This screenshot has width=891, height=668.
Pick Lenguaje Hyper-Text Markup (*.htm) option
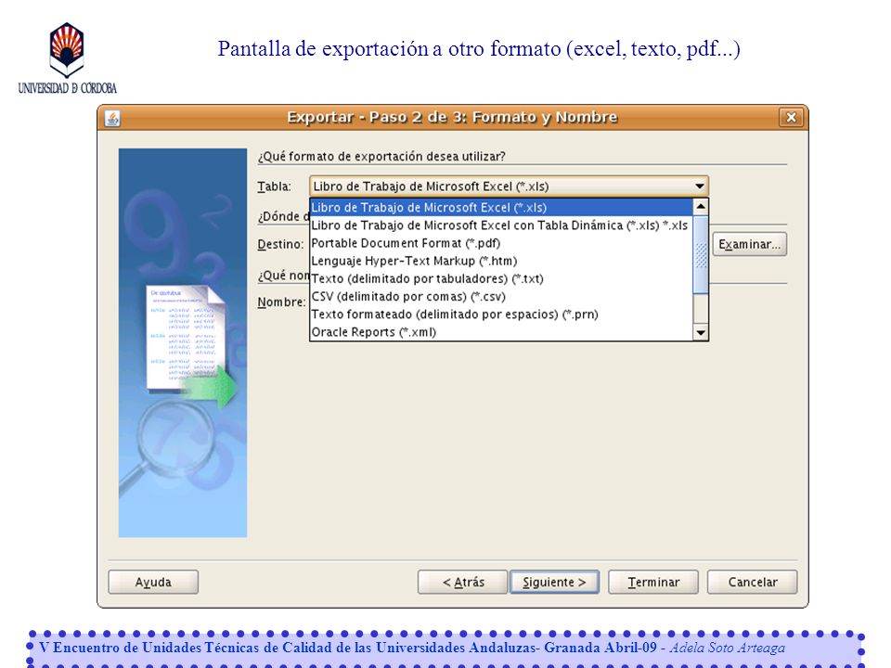click(501, 261)
